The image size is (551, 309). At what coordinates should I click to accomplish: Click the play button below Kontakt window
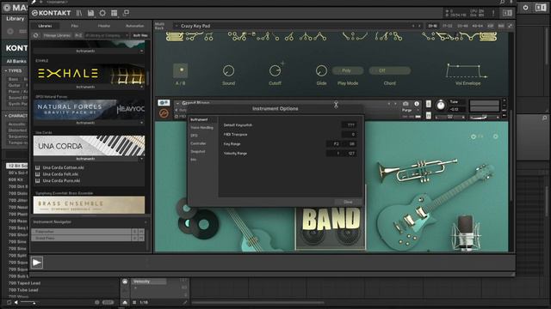point(37,263)
